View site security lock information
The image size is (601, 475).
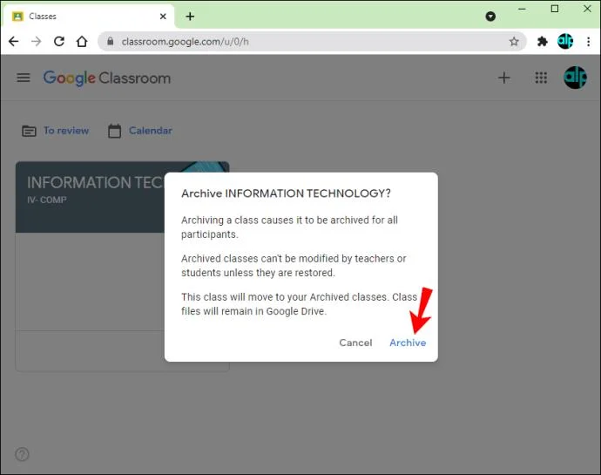point(110,41)
